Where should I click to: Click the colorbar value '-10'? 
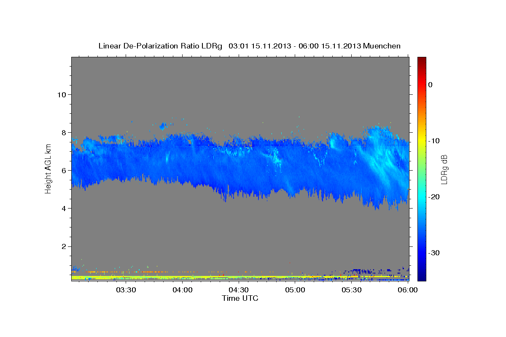click(434, 141)
